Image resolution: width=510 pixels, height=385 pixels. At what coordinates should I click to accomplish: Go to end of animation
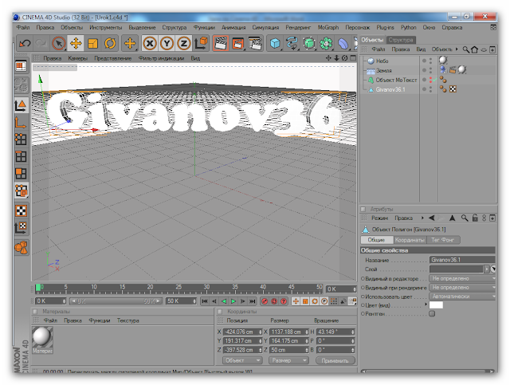[x=252, y=301]
